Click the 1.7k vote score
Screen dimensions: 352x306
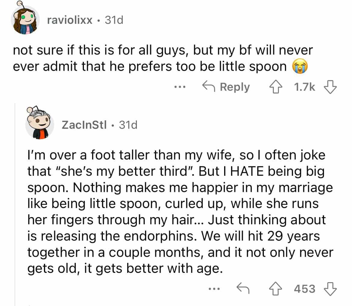click(304, 87)
